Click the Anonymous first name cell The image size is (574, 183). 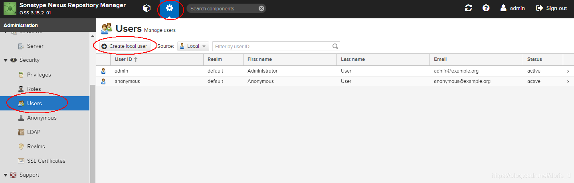tap(261, 81)
